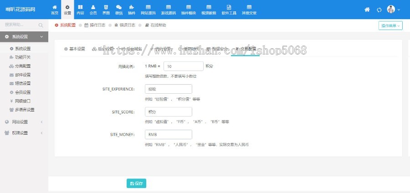The height and width of the screenshot is (193, 410).
Task: Click the 微信 WeChat icon in navbar
Action: (x=118, y=10)
